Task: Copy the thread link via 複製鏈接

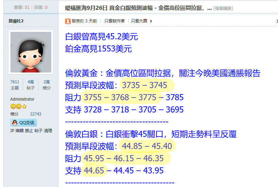Action: tap(223, 8)
